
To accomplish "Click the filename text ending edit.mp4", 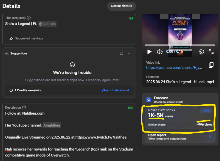I will [x=180, y=82].
